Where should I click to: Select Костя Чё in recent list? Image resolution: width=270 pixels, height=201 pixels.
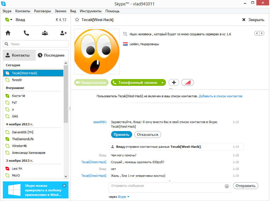(18, 96)
